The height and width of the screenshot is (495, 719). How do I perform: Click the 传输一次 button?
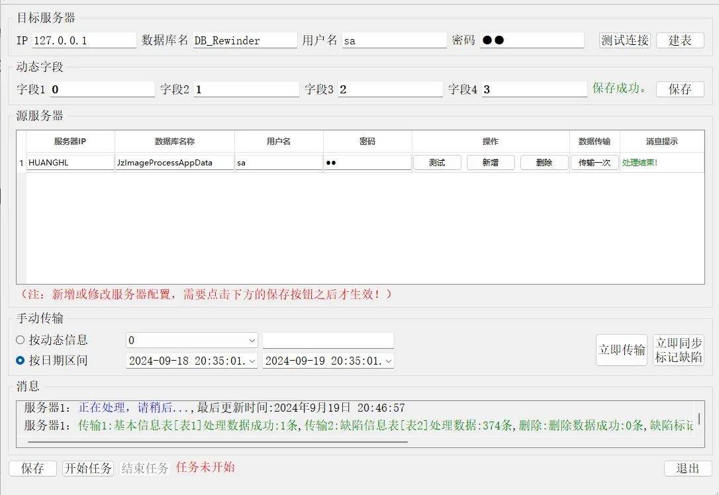(595, 163)
